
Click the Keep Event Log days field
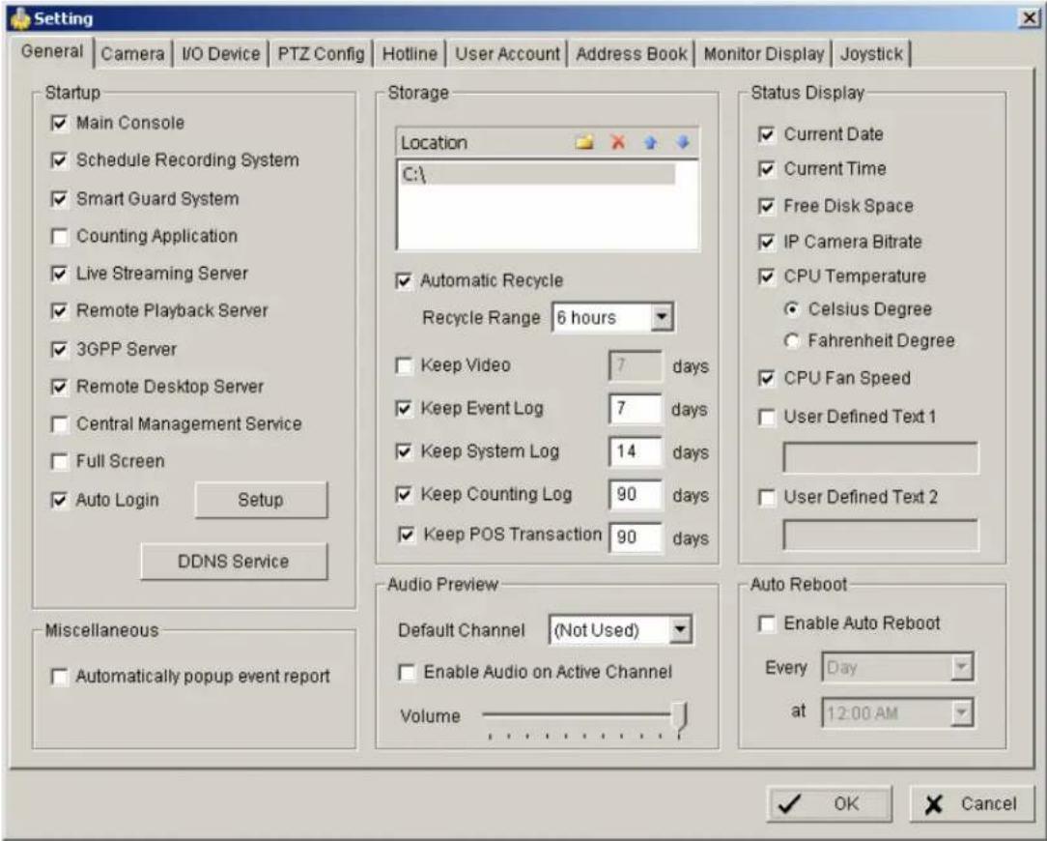635,409
